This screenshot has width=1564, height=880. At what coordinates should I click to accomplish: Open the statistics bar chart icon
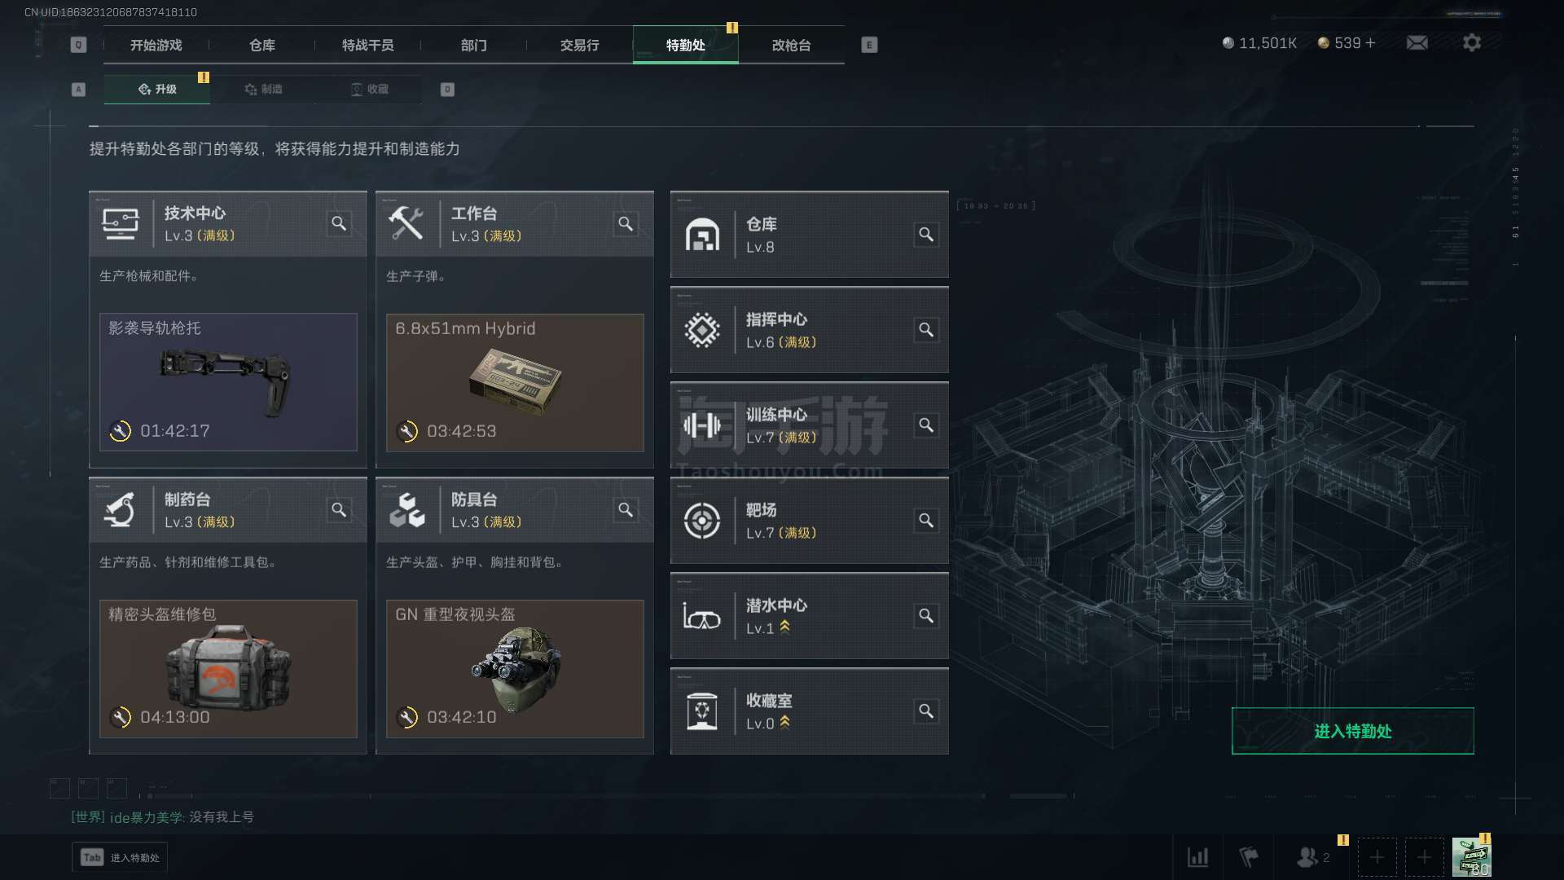[x=1197, y=857]
